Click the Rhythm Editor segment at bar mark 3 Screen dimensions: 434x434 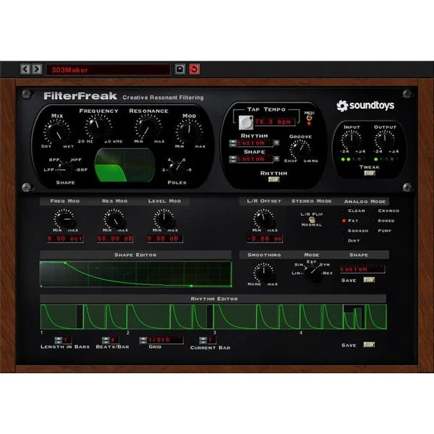(x=234, y=317)
